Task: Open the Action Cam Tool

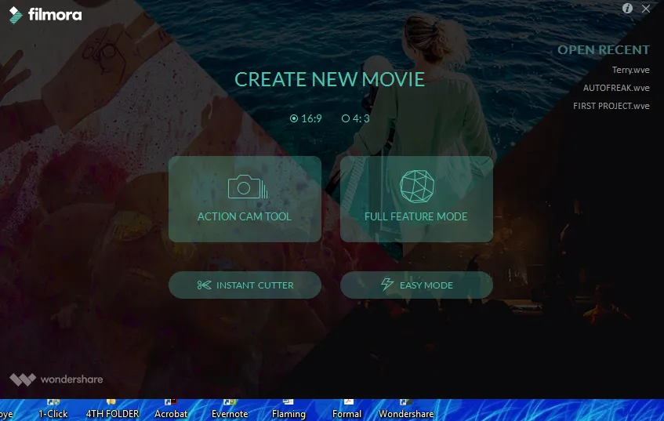Action: coord(245,199)
